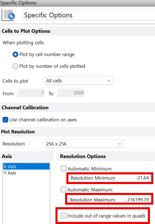The height and width of the screenshot is (224, 155).
Task: Select Y Axis in Axis list
Action: (x=26, y=173)
